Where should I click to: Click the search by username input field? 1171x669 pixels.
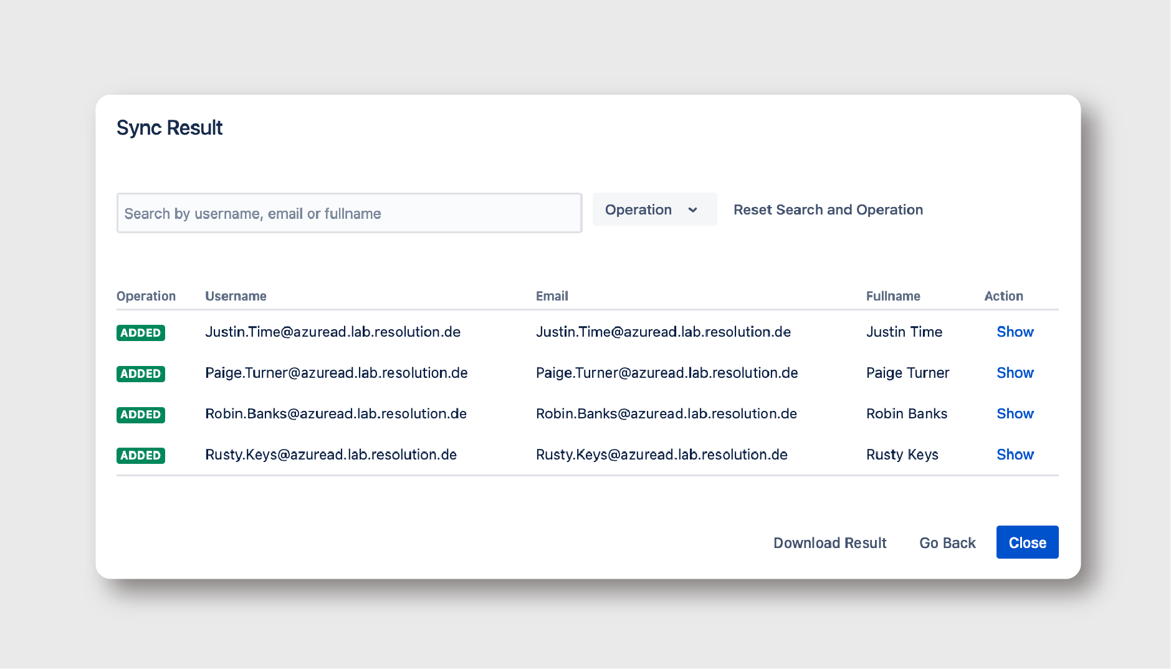[x=349, y=213]
